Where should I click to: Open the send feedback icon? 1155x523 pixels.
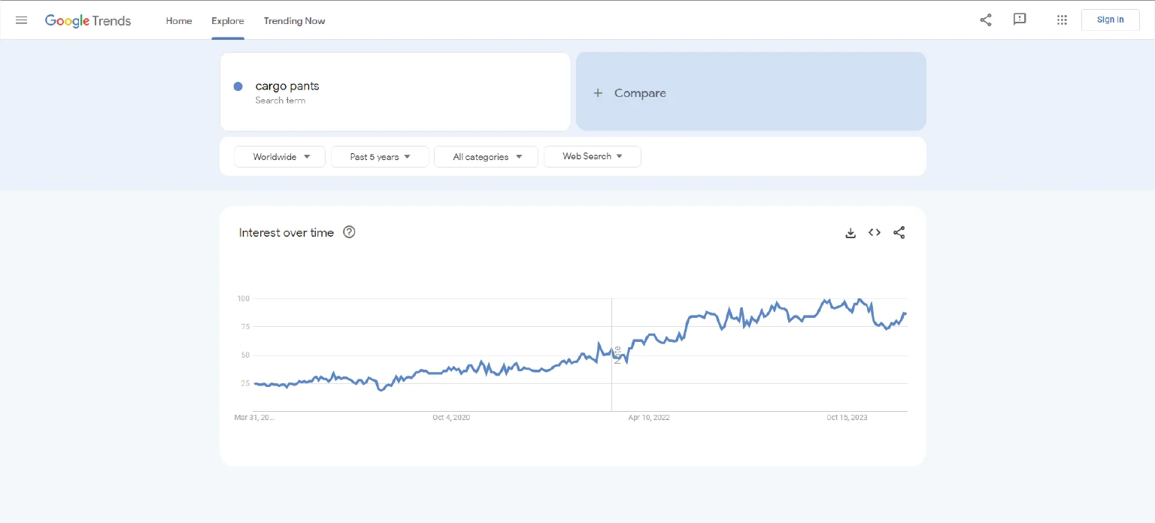pyautogui.click(x=1020, y=20)
